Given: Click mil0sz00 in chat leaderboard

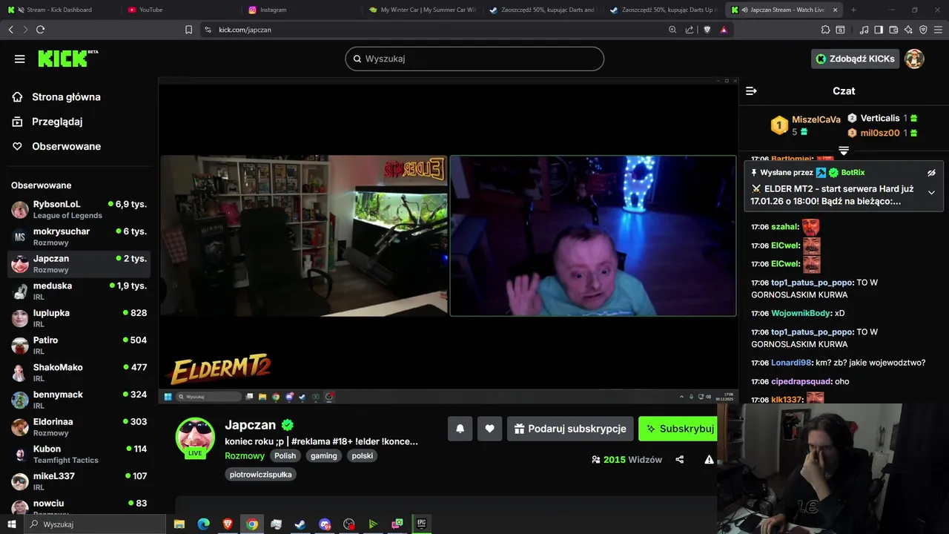Looking at the screenshot, I should (x=880, y=133).
